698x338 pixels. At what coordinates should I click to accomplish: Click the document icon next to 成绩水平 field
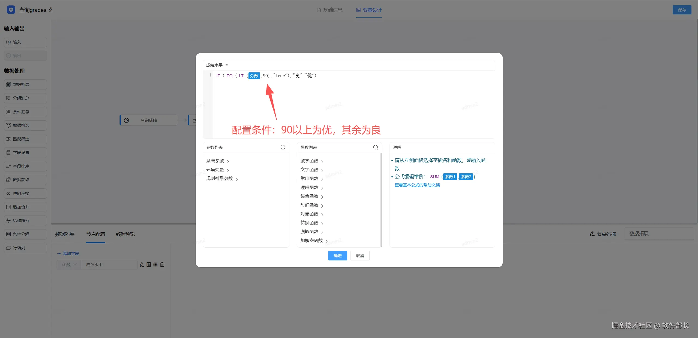point(149,265)
